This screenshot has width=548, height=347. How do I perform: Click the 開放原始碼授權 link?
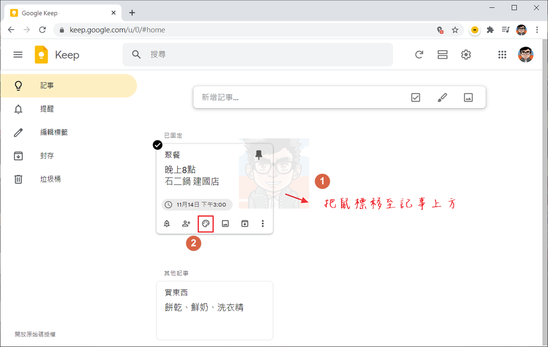point(35,334)
